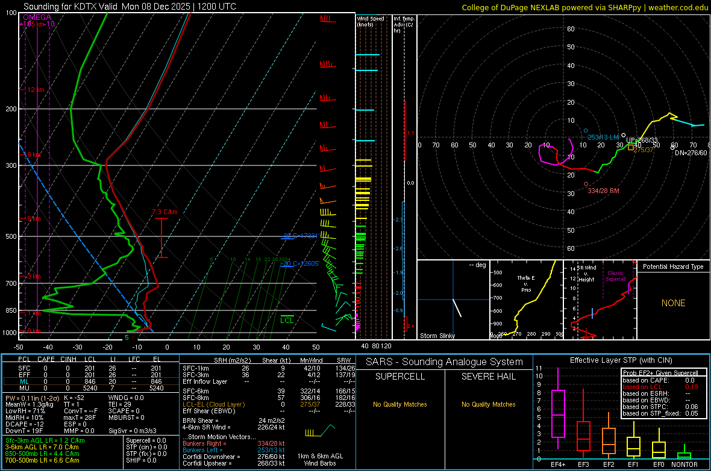Click the 'weather.cod.edu' credit text
711x471 pixels.
tap(678, 7)
